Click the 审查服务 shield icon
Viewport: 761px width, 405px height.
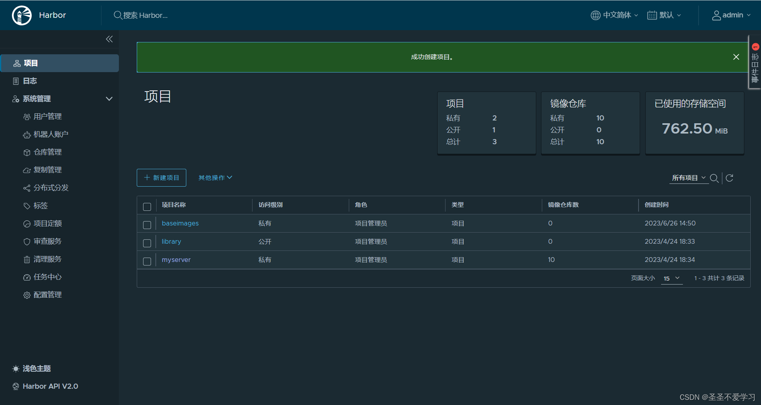pyautogui.click(x=27, y=242)
